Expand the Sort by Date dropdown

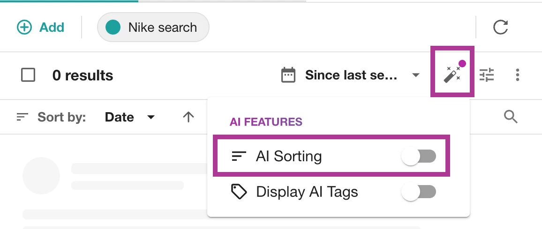130,117
